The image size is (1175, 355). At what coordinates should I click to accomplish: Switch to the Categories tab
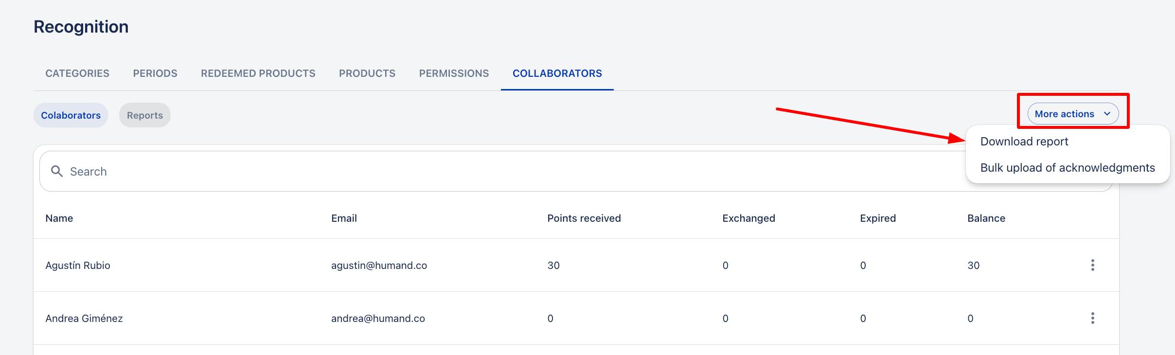[x=77, y=73]
